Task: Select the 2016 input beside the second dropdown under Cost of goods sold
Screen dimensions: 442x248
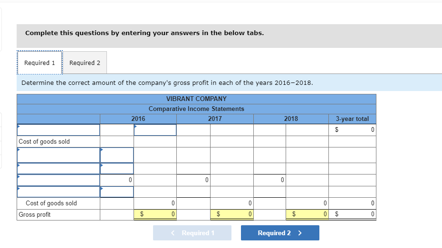Action: click(117, 169)
